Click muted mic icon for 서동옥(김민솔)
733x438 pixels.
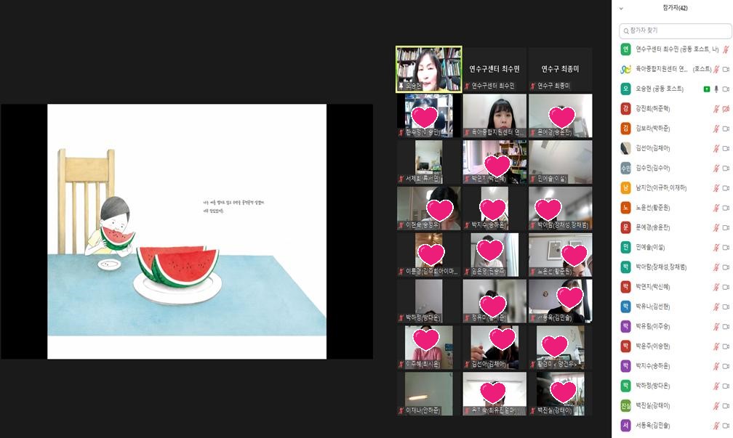716,426
